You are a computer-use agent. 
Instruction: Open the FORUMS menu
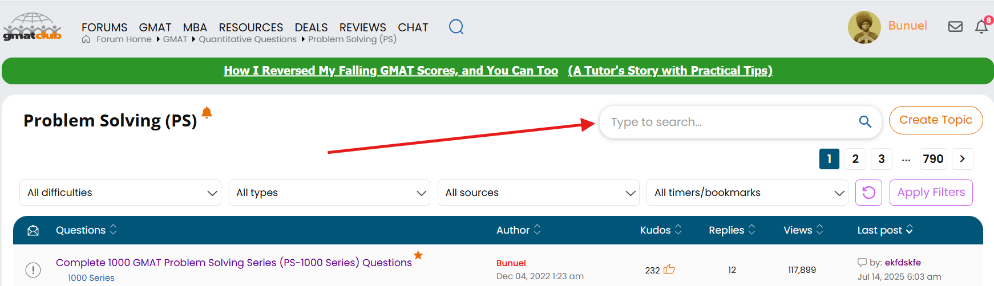104,27
